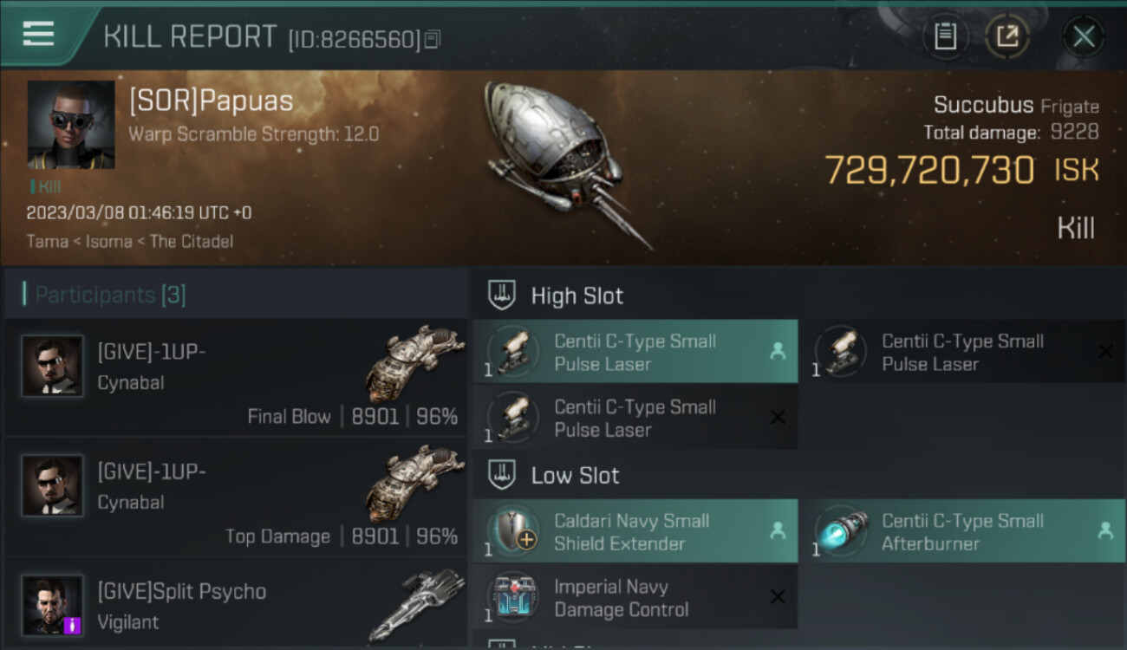
Task: Select the Imperial Navy Damage Control item
Action: click(x=635, y=597)
